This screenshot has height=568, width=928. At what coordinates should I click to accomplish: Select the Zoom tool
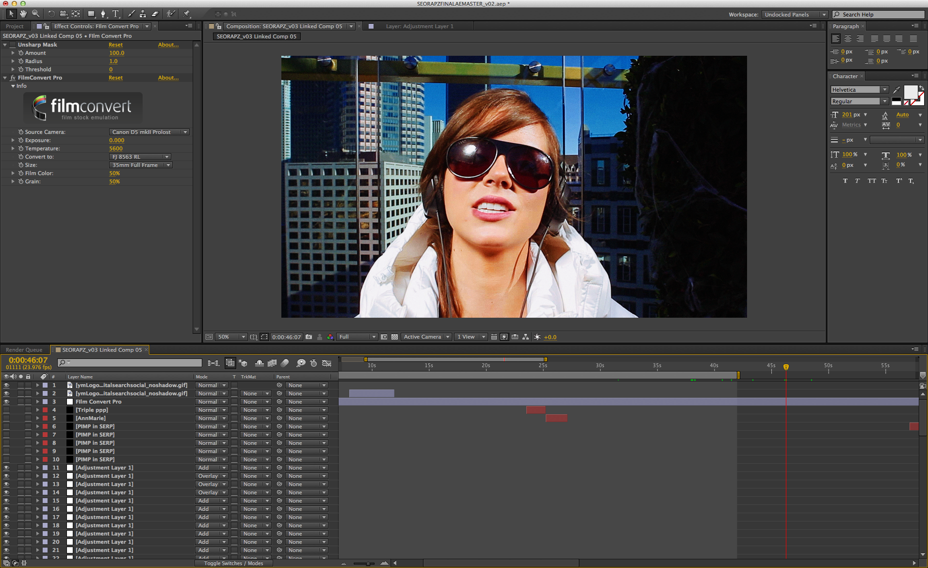35,14
